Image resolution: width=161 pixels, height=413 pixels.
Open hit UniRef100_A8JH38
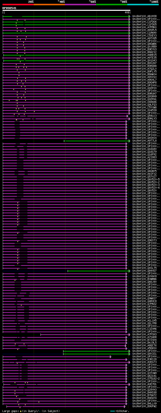(144, 16)
